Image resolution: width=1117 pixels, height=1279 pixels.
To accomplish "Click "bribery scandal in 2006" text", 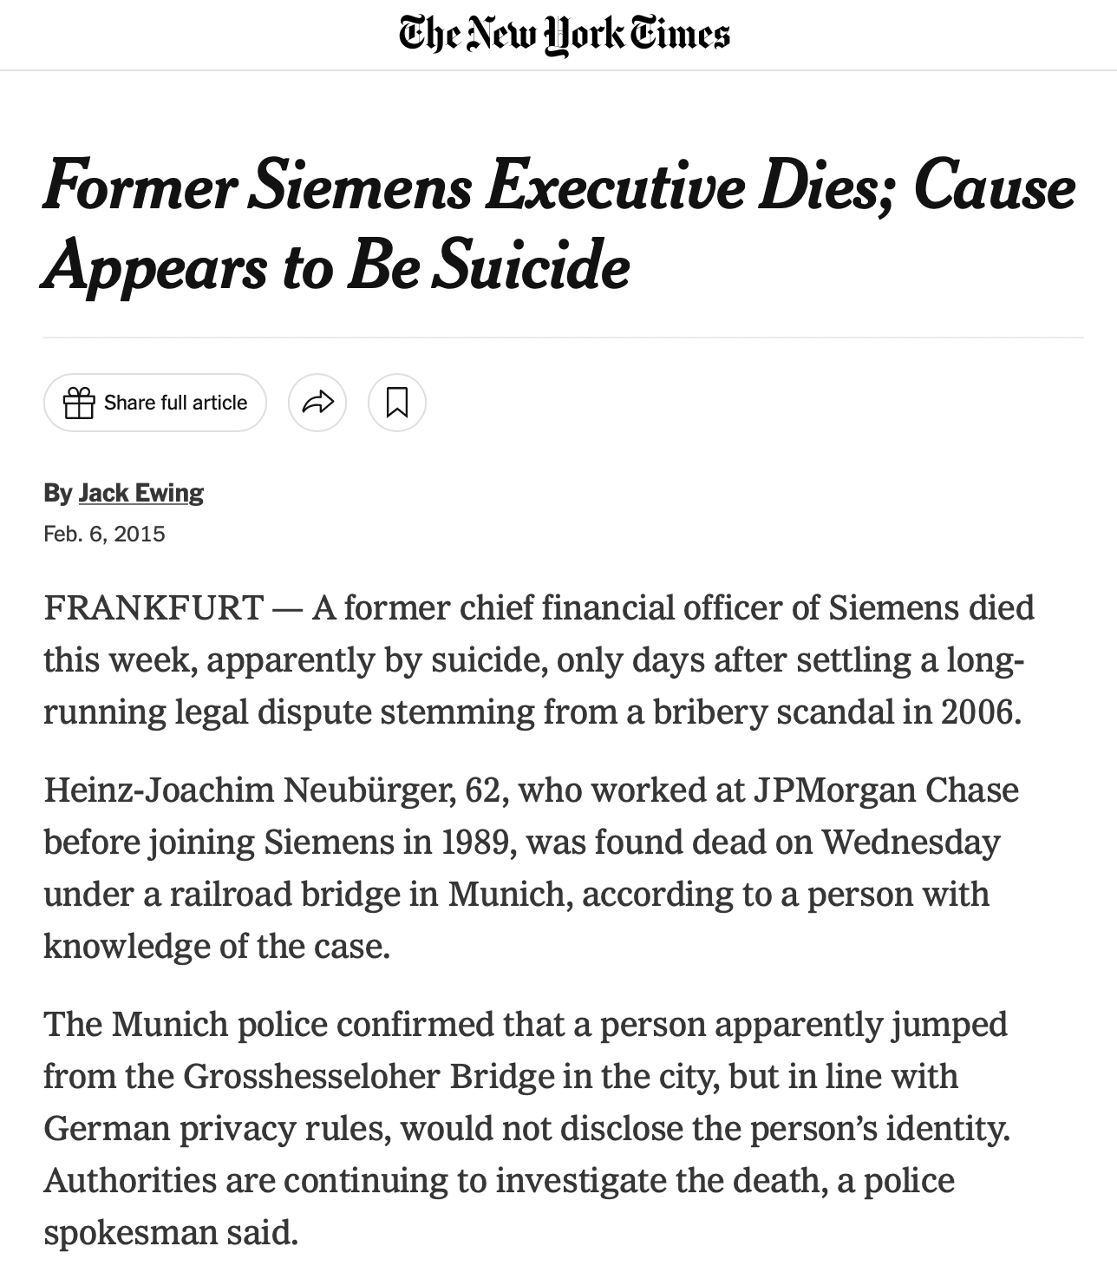I will click(x=835, y=712).
